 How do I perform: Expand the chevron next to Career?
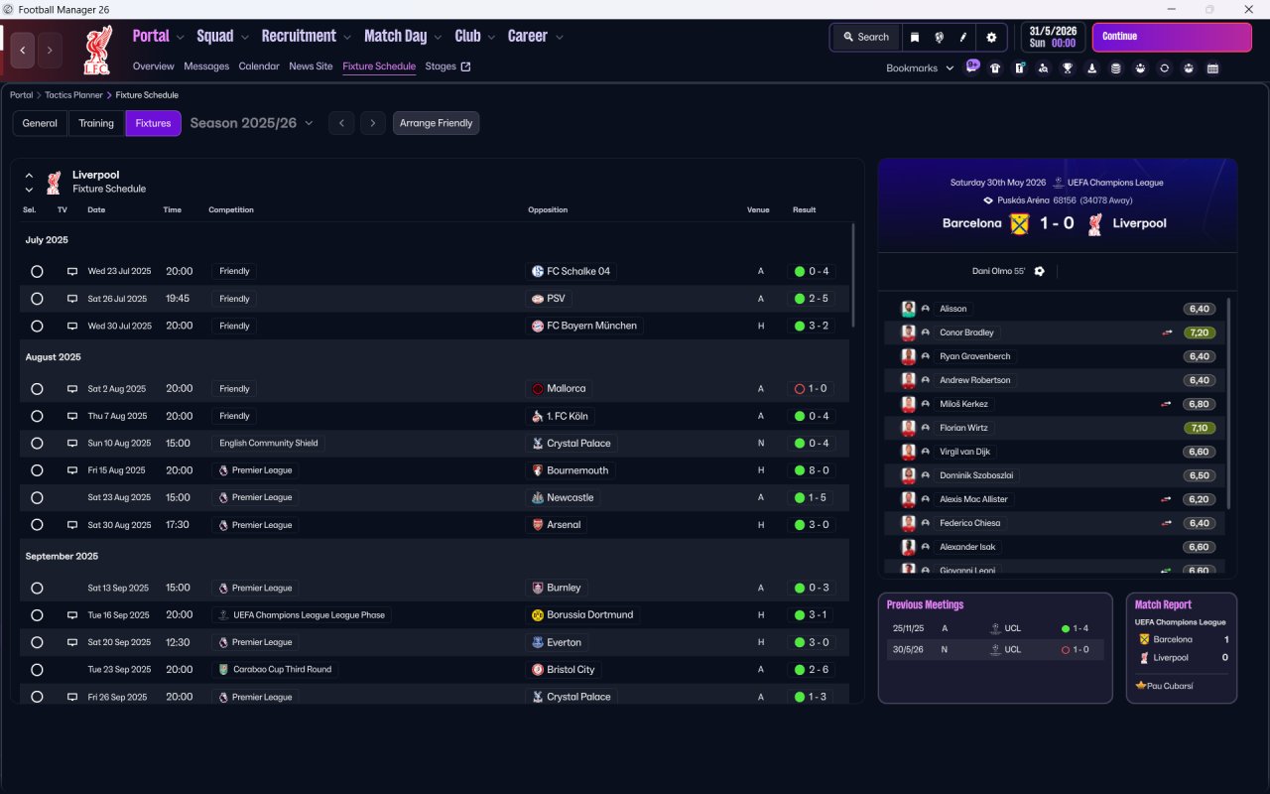560,38
